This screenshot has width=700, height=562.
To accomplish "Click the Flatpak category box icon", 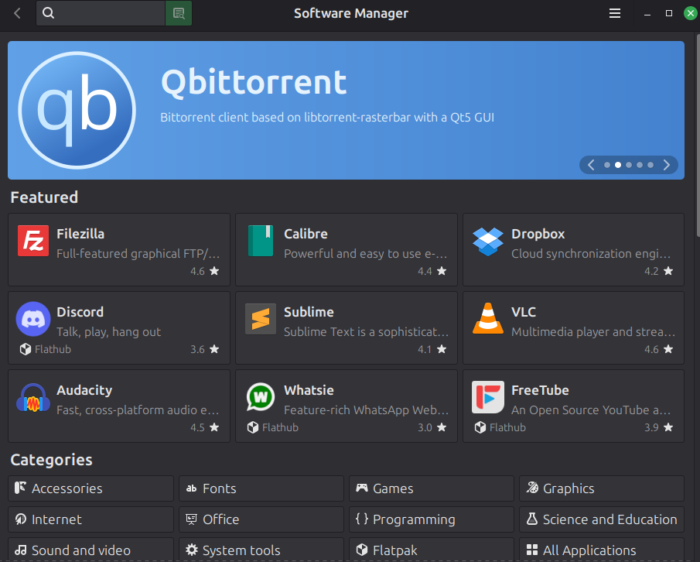I will click(362, 550).
